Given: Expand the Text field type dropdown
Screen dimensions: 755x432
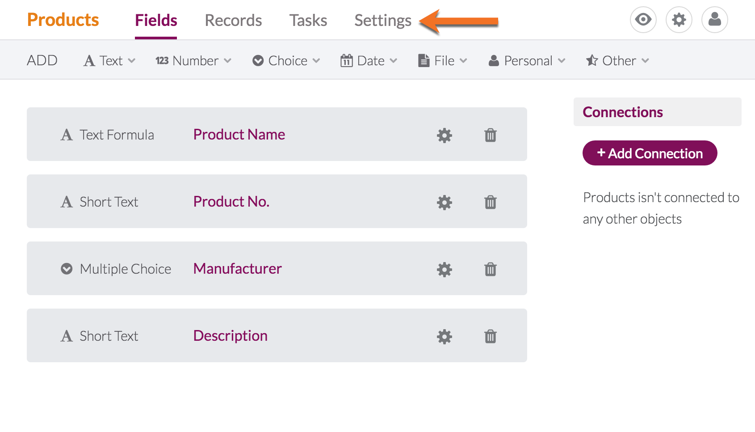Looking at the screenshot, I should pyautogui.click(x=109, y=60).
